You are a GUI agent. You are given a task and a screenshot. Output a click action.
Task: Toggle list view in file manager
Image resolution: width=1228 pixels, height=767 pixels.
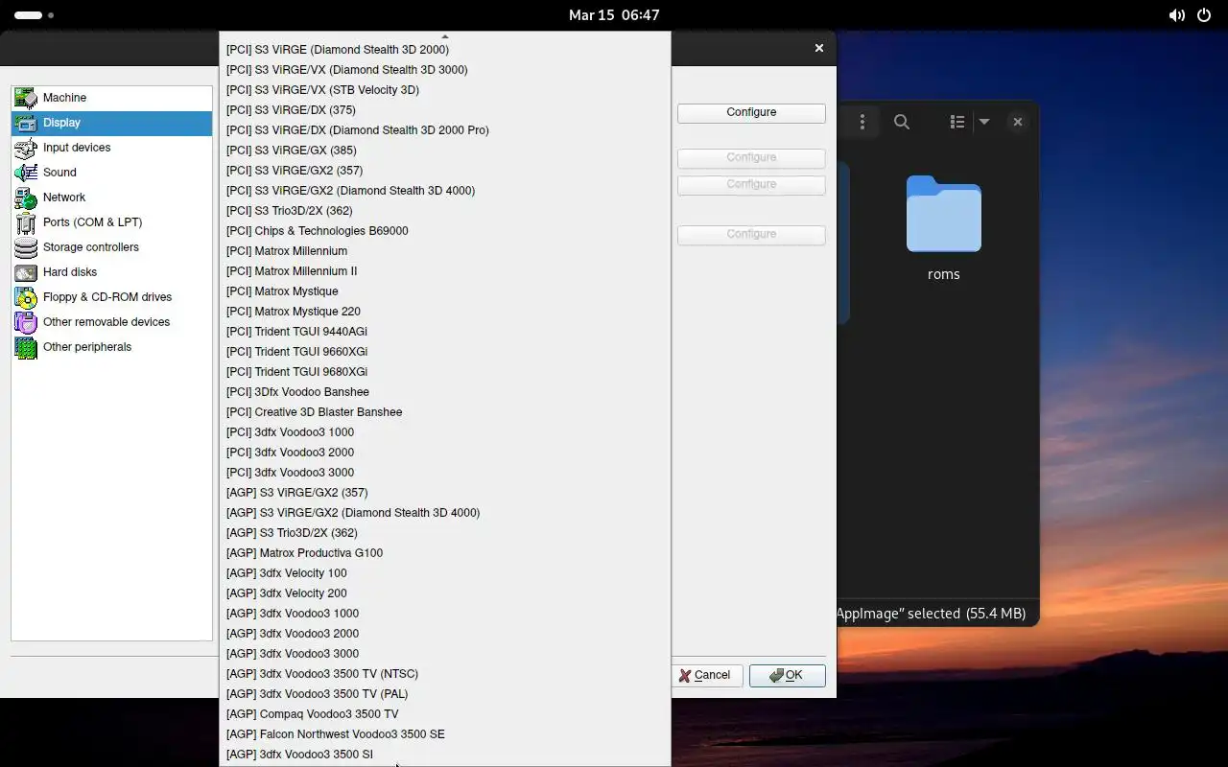pos(957,122)
